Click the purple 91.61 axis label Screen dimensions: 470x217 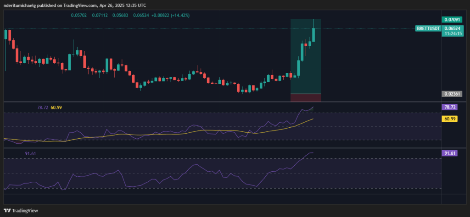pyautogui.click(x=449, y=154)
